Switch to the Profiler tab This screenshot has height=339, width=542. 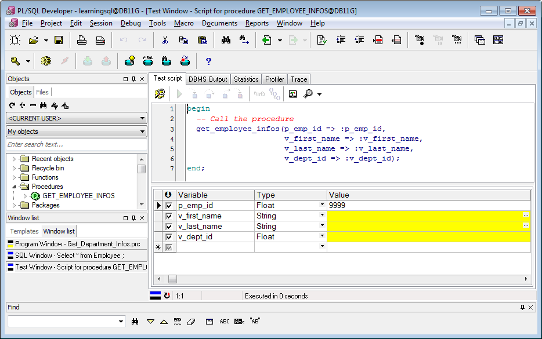coord(274,79)
